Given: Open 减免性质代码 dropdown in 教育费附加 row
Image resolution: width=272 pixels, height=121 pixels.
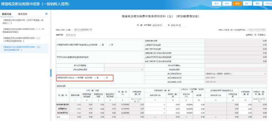Looking at the screenshot, I should pyautogui.click(x=155, y=109).
